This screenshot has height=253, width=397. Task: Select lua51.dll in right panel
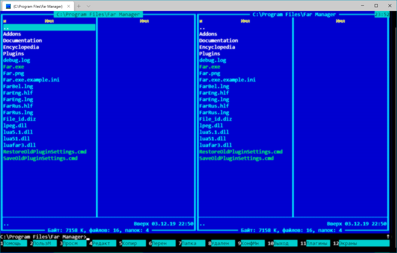click(213, 139)
